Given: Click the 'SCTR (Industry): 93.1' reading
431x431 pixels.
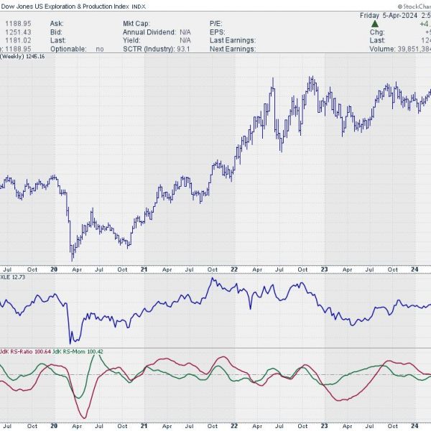Looking at the screenshot, I should tap(157, 49).
